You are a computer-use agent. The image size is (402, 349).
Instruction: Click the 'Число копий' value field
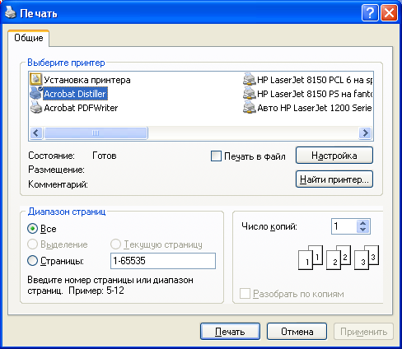pyautogui.click(x=344, y=226)
